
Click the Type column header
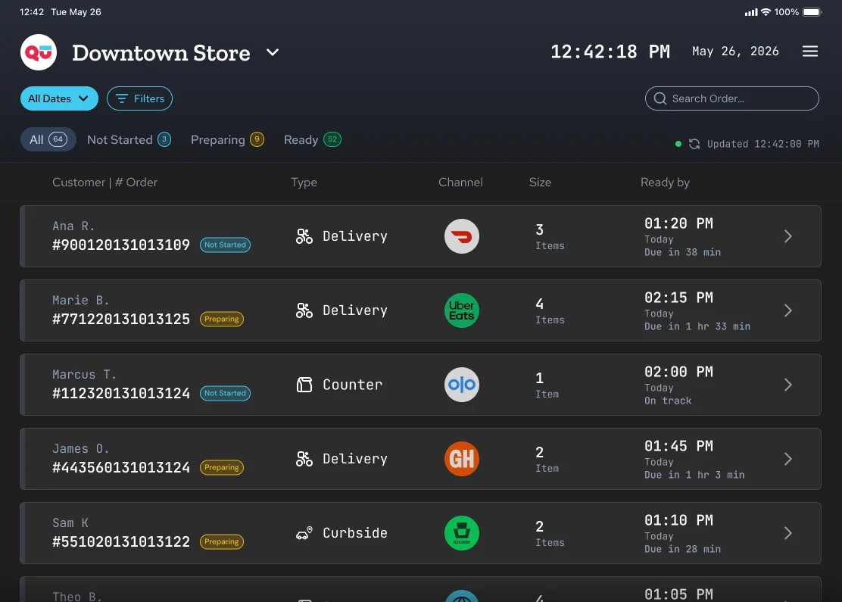click(304, 182)
